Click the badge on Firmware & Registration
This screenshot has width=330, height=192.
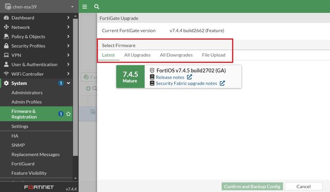pyautogui.click(x=61, y=114)
